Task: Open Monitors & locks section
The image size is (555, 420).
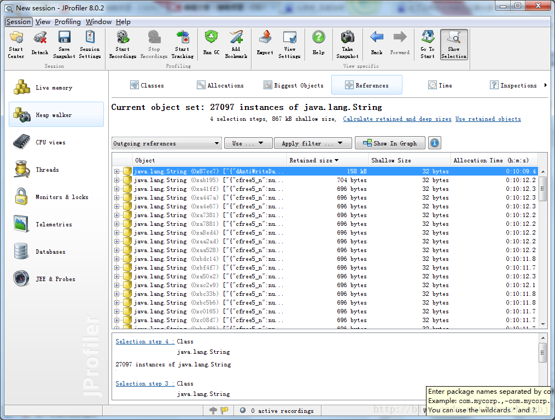Action: pyautogui.click(x=56, y=197)
